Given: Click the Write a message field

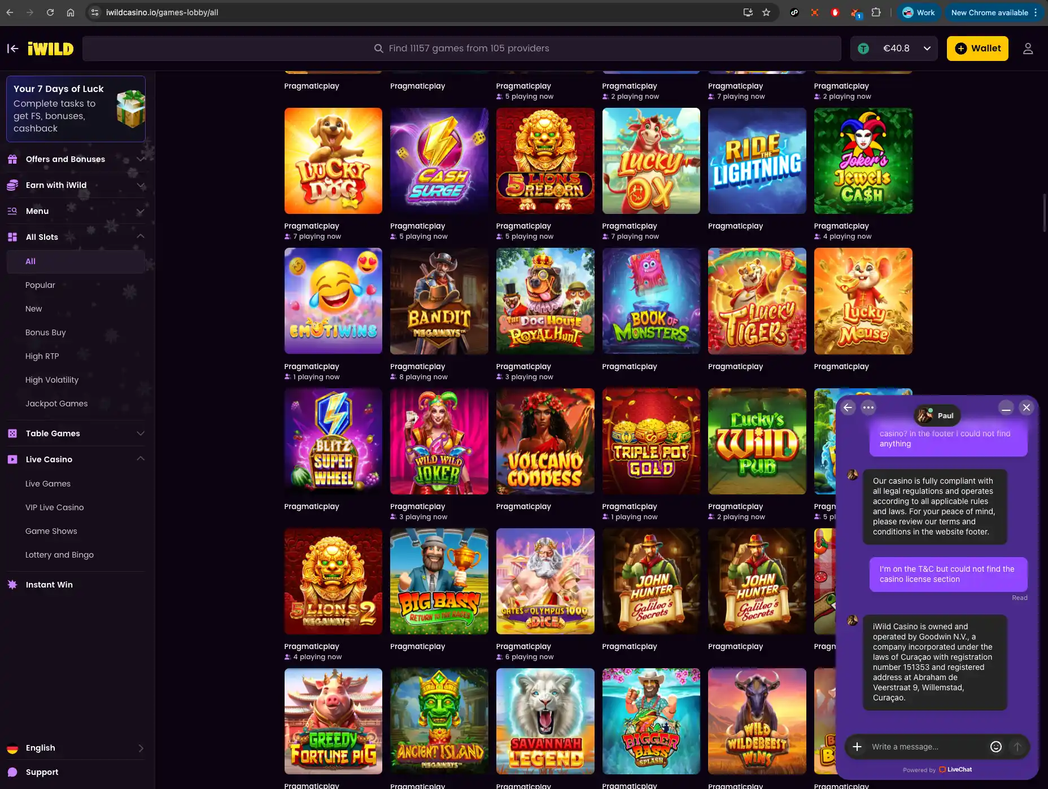Looking at the screenshot, I should point(926,747).
